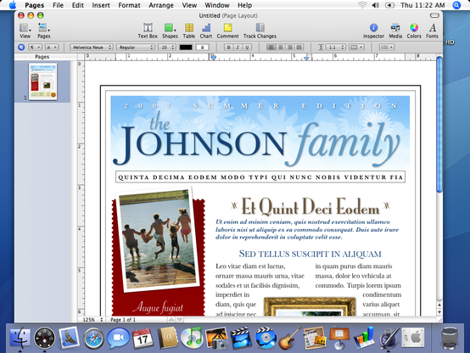Launch iMovie from the Dock

(x=241, y=338)
